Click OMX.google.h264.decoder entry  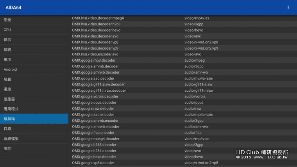coord(184,151)
